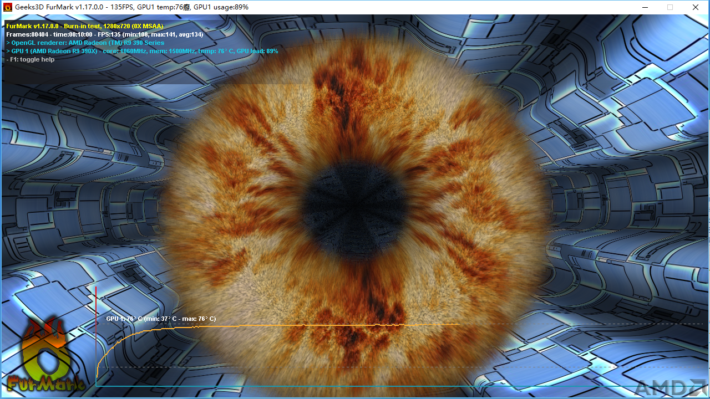Close the FurMark burn-in test window
This screenshot has height=399, width=710.
pos(696,7)
